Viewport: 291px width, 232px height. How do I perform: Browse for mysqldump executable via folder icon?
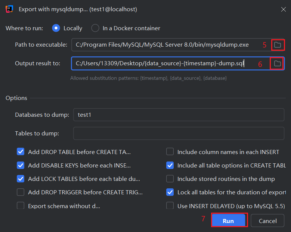tap(278, 45)
